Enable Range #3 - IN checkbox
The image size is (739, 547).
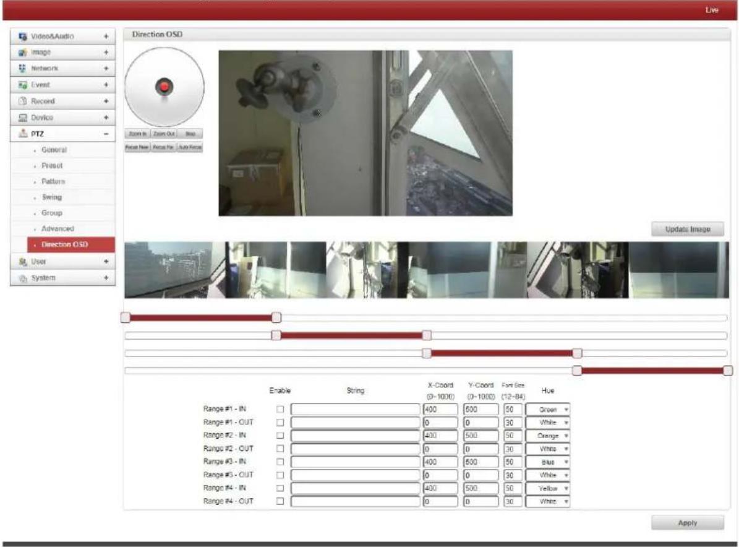coord(280,462)
